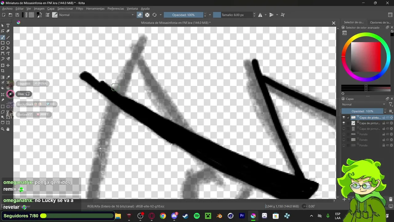Select the transform tool

click(x=3, y=65)
